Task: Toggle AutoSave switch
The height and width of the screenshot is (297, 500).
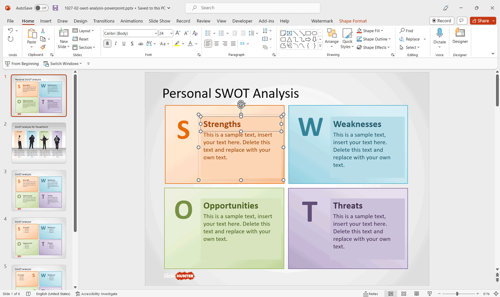Action: [x=41, y=8]
